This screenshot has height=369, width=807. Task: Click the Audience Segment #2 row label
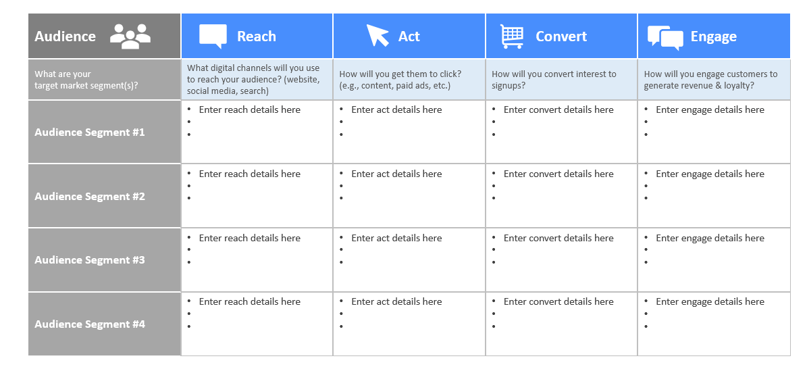pyautogui.click(x=90, y=197)
